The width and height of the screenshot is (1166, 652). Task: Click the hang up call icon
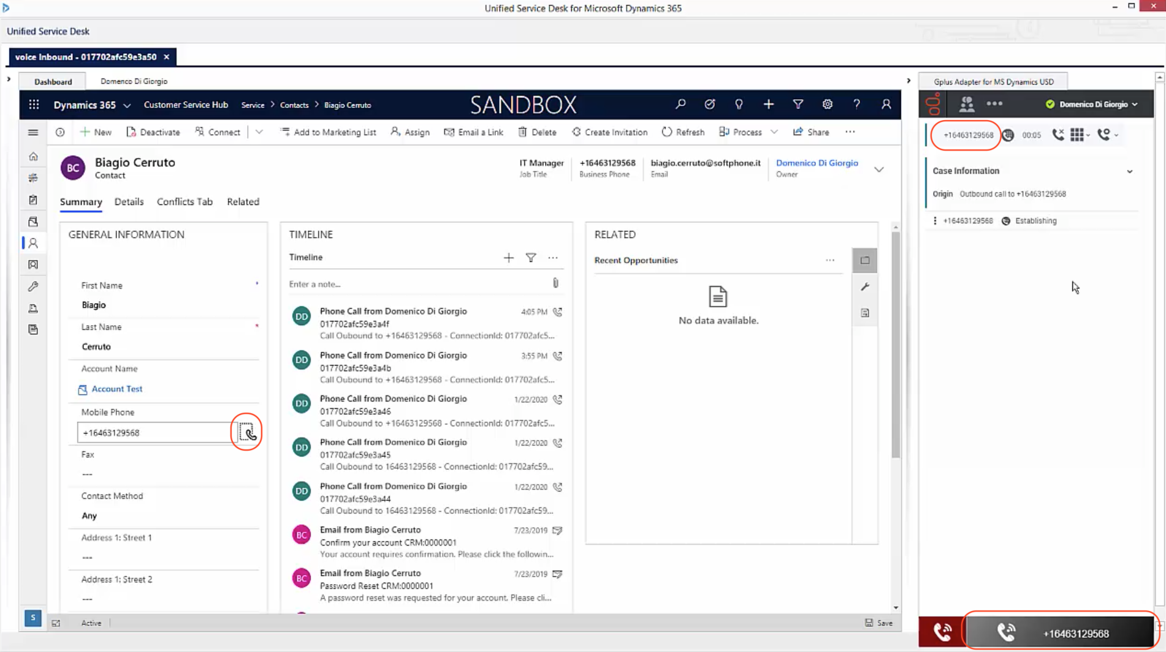pyautogui.click(x=1058, y=135)
